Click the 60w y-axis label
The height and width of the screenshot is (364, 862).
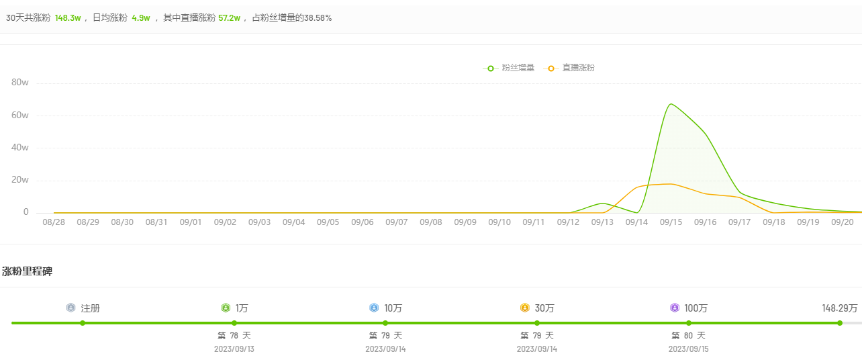click(20, 115)
